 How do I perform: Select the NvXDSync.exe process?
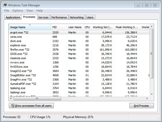(x=79, y=67)
